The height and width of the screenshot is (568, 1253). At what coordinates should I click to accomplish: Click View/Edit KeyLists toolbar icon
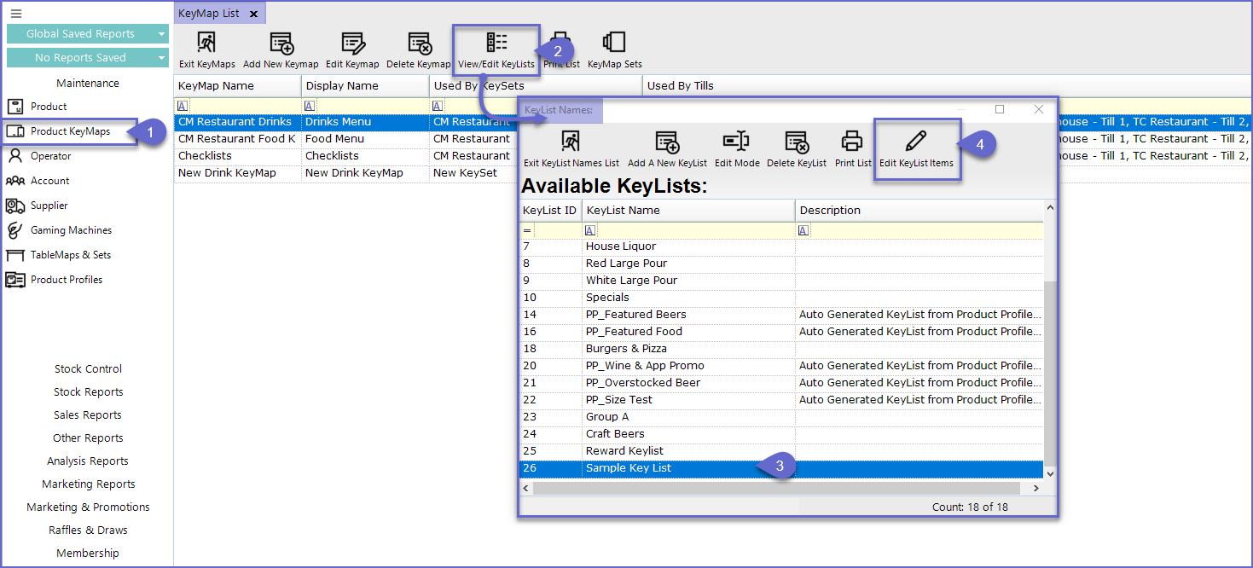[x=496, y=50]
